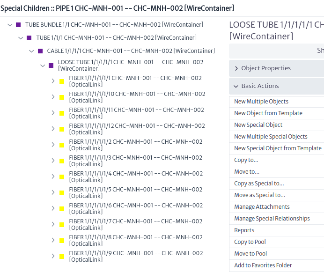The height and width of the screenshot is (272, 324).
Task: Select New Multiple Objects action
Action: point(261,102)
